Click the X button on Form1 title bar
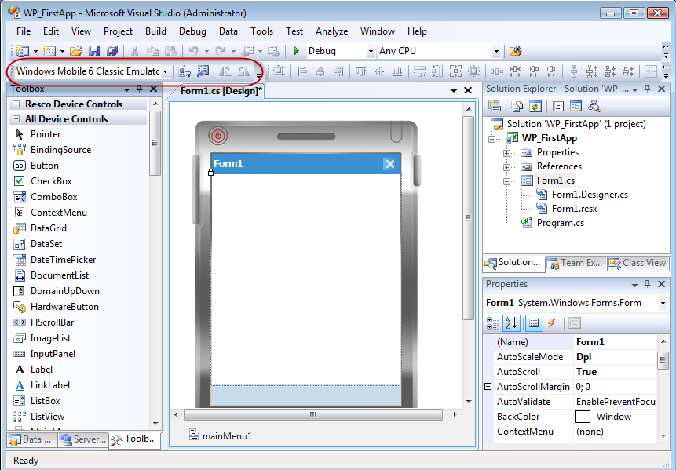Viewport: 676px width, 470px height. pos(389,164)
